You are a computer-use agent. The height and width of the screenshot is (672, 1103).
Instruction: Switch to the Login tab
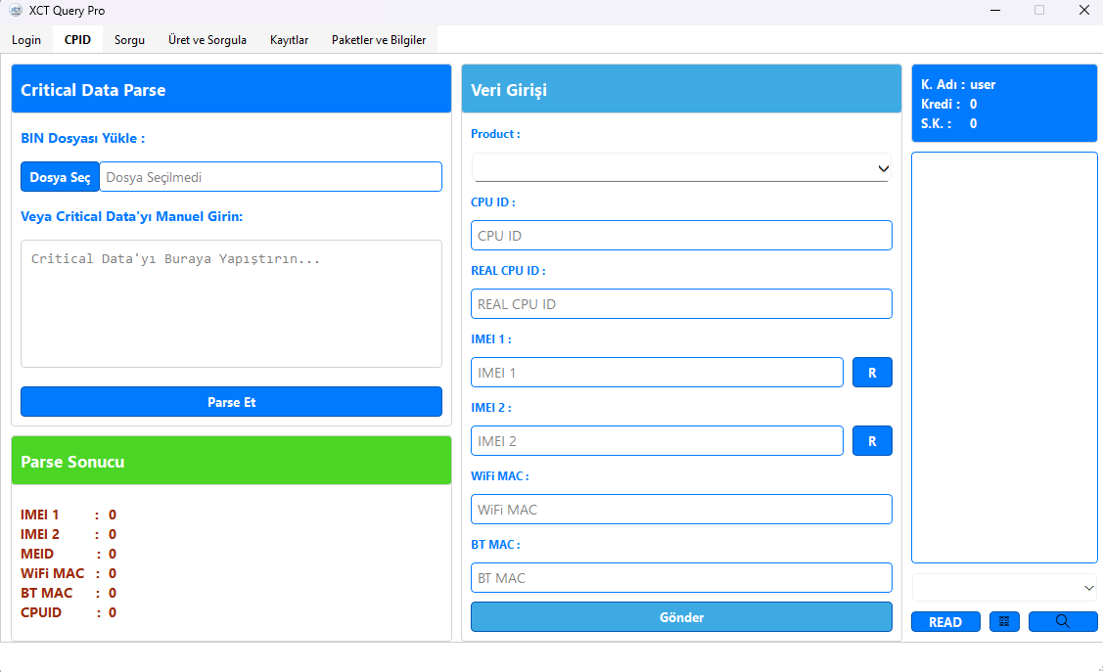click(x=26, y=40)
